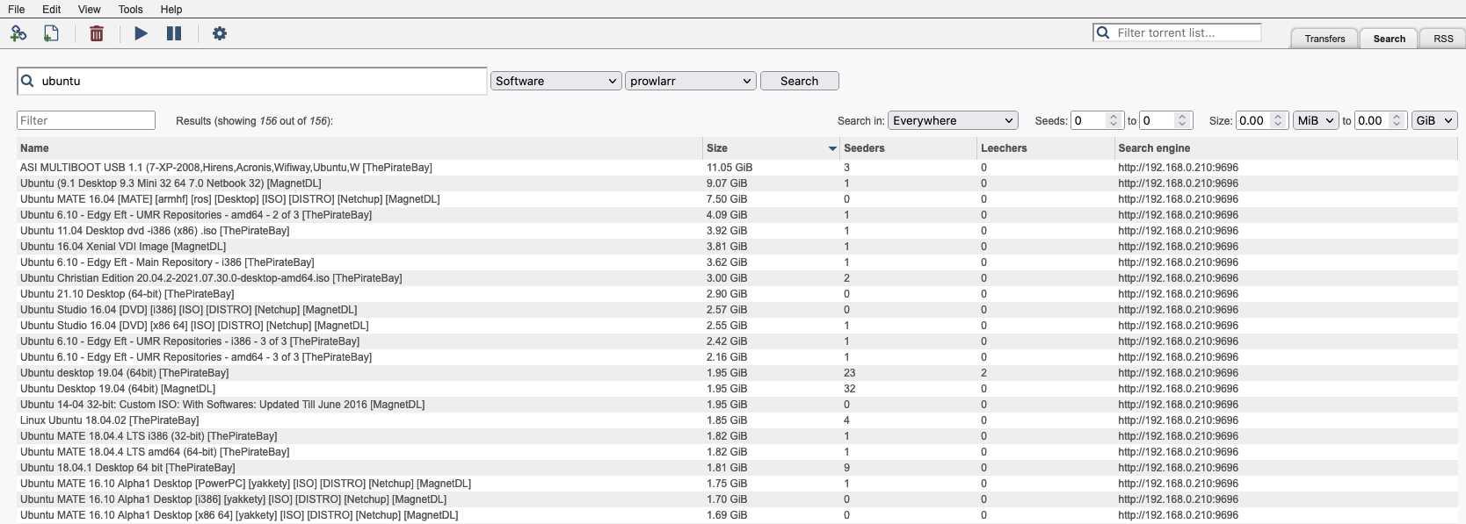
Task: Open the File menu
Action: pos(16,9)
